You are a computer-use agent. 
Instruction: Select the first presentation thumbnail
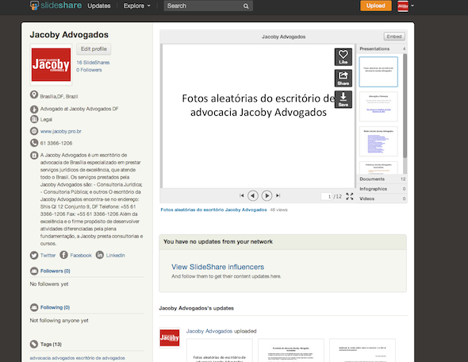click(x=378, y=71)
